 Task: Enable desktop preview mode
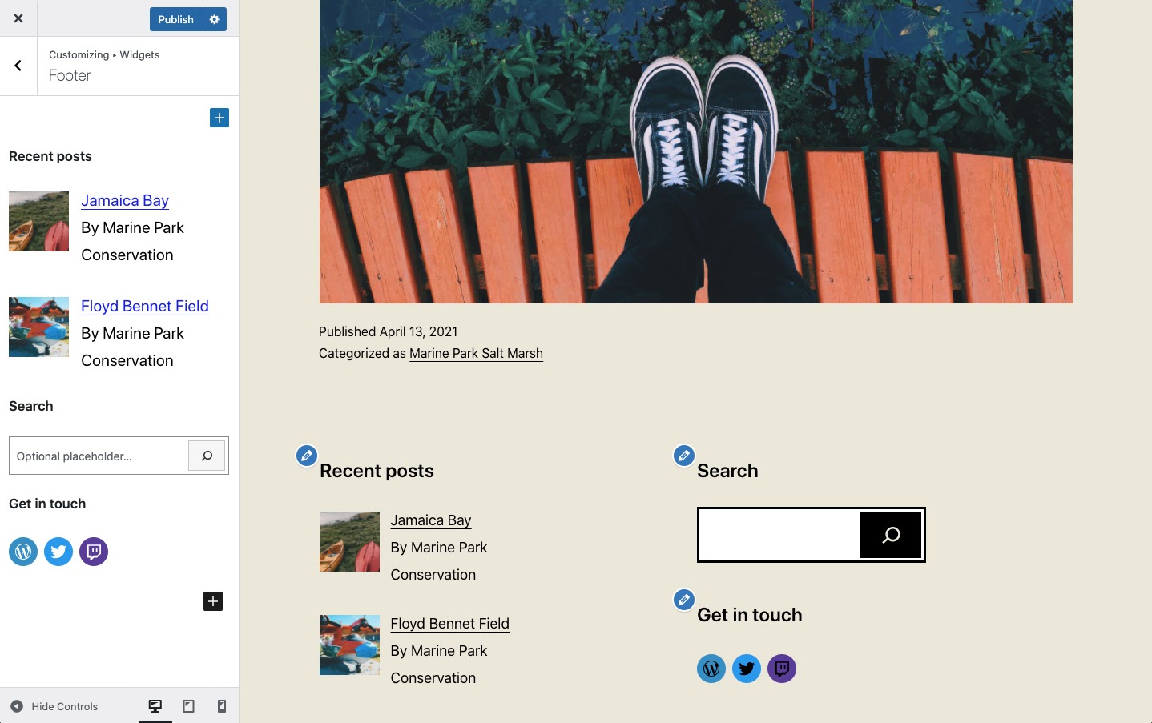pyautogui.click(x=155, y=705)
